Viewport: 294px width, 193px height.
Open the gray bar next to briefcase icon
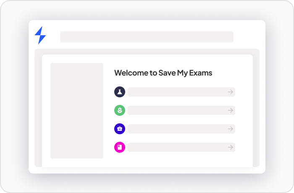tap(181, 129)
